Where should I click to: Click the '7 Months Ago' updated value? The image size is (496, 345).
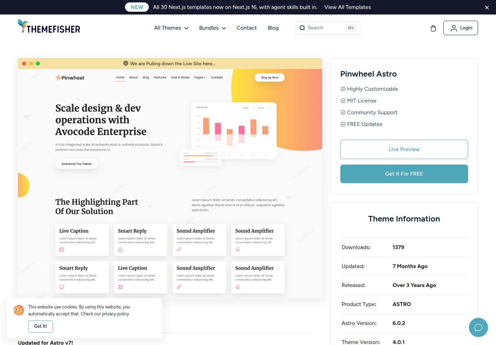click(410, 266)
